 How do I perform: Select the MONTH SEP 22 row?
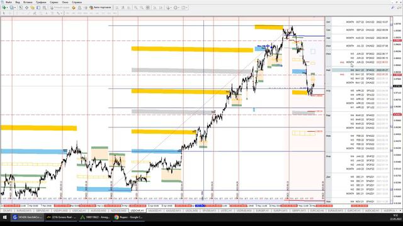pyautogui.click(x=361, y=30)
